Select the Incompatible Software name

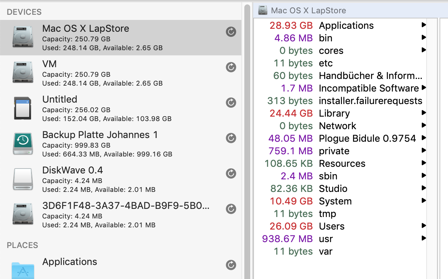[x=369, y=88]
